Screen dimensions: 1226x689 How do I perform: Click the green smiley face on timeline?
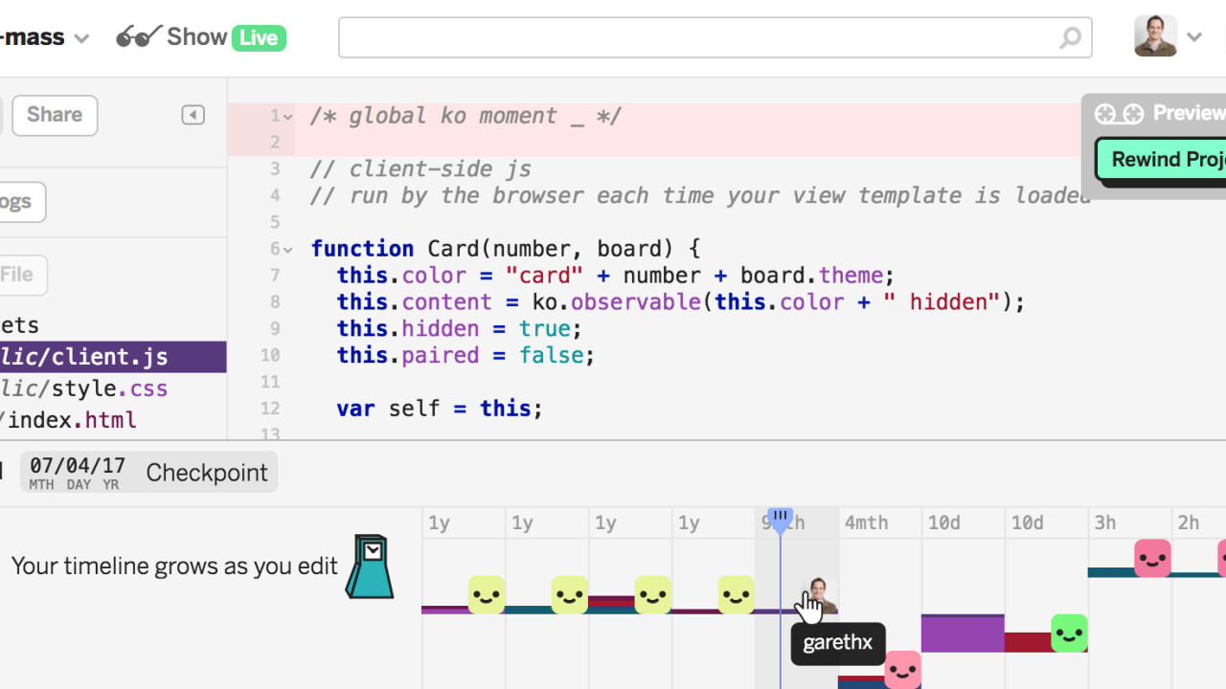click(1069, 633)
